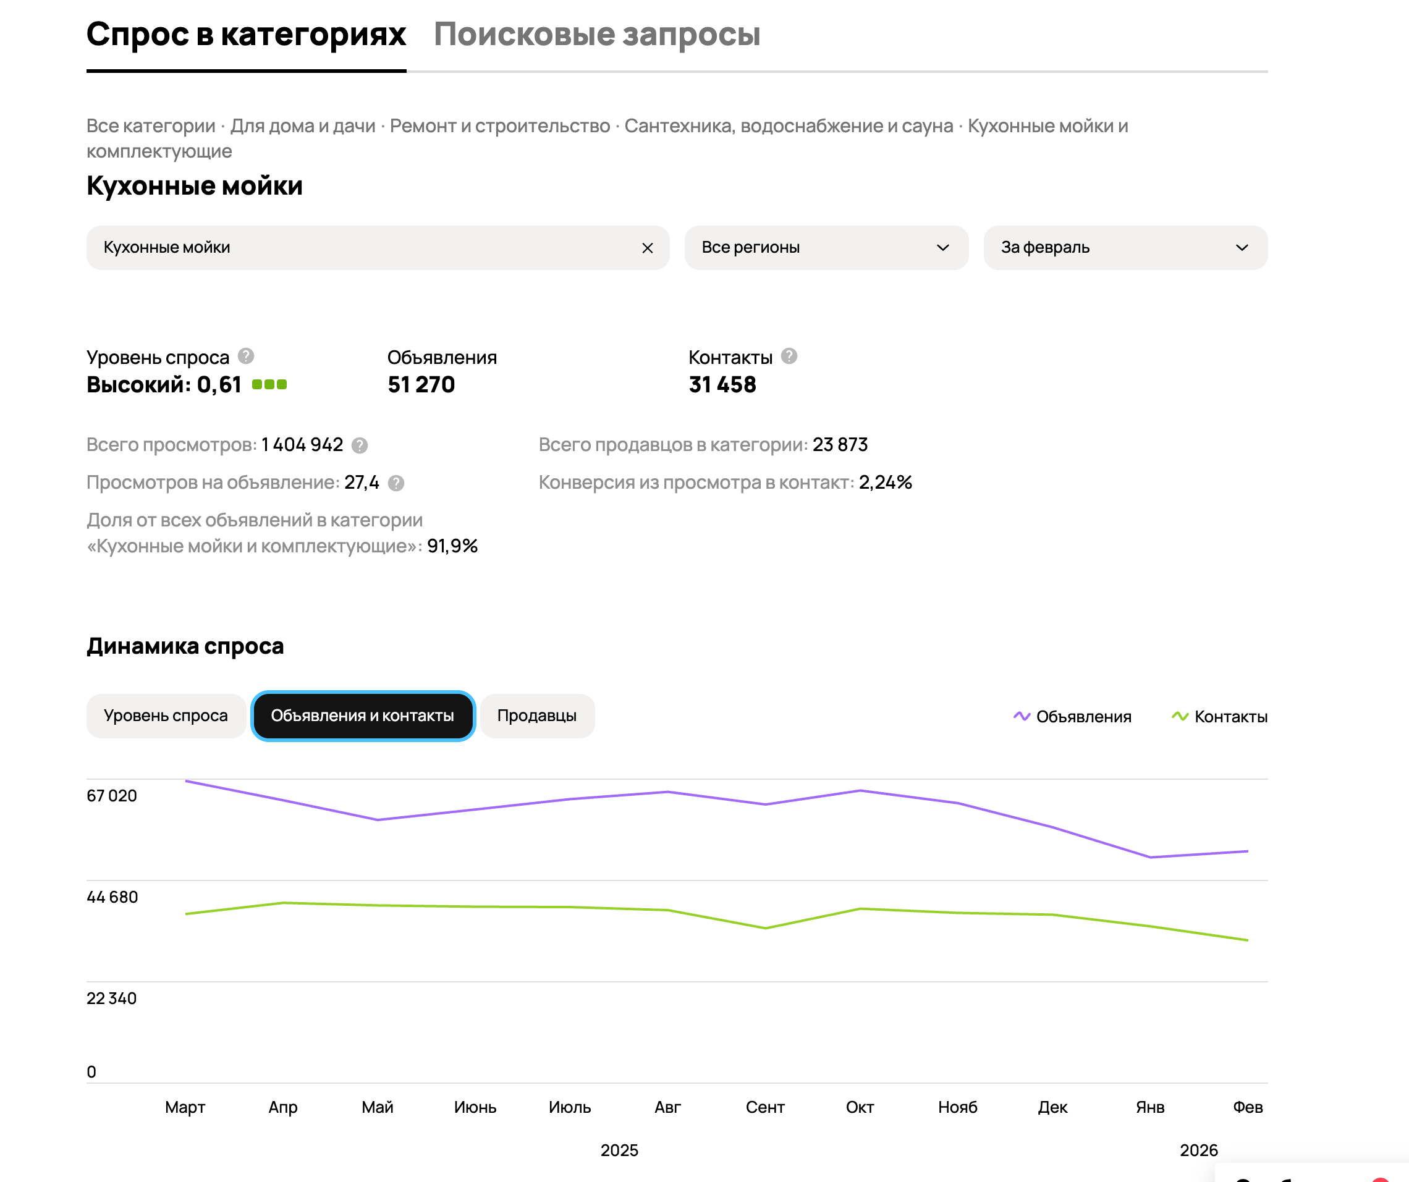This screenshot has width=1409, height=1182.
Task: Select Объявления и контакты chart mode
Action: (x=363, y=716)
